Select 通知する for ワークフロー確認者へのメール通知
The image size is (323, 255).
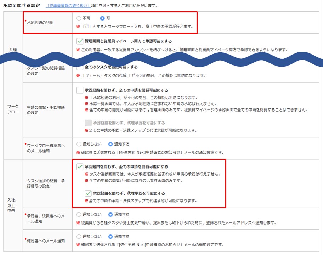click(x=110, y=144)
